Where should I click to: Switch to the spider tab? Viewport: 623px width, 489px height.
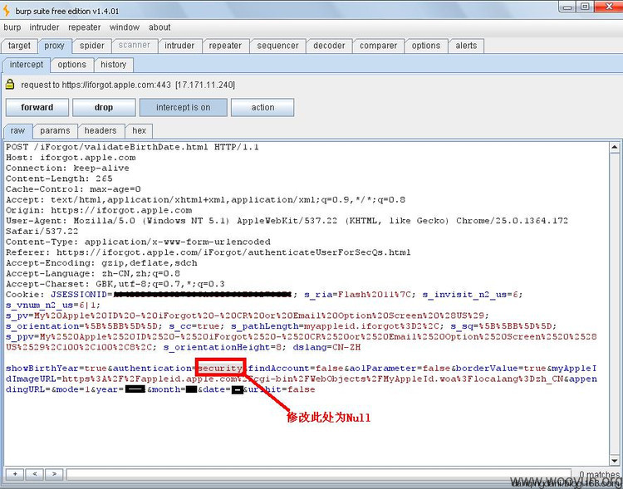tap(91, 46)
